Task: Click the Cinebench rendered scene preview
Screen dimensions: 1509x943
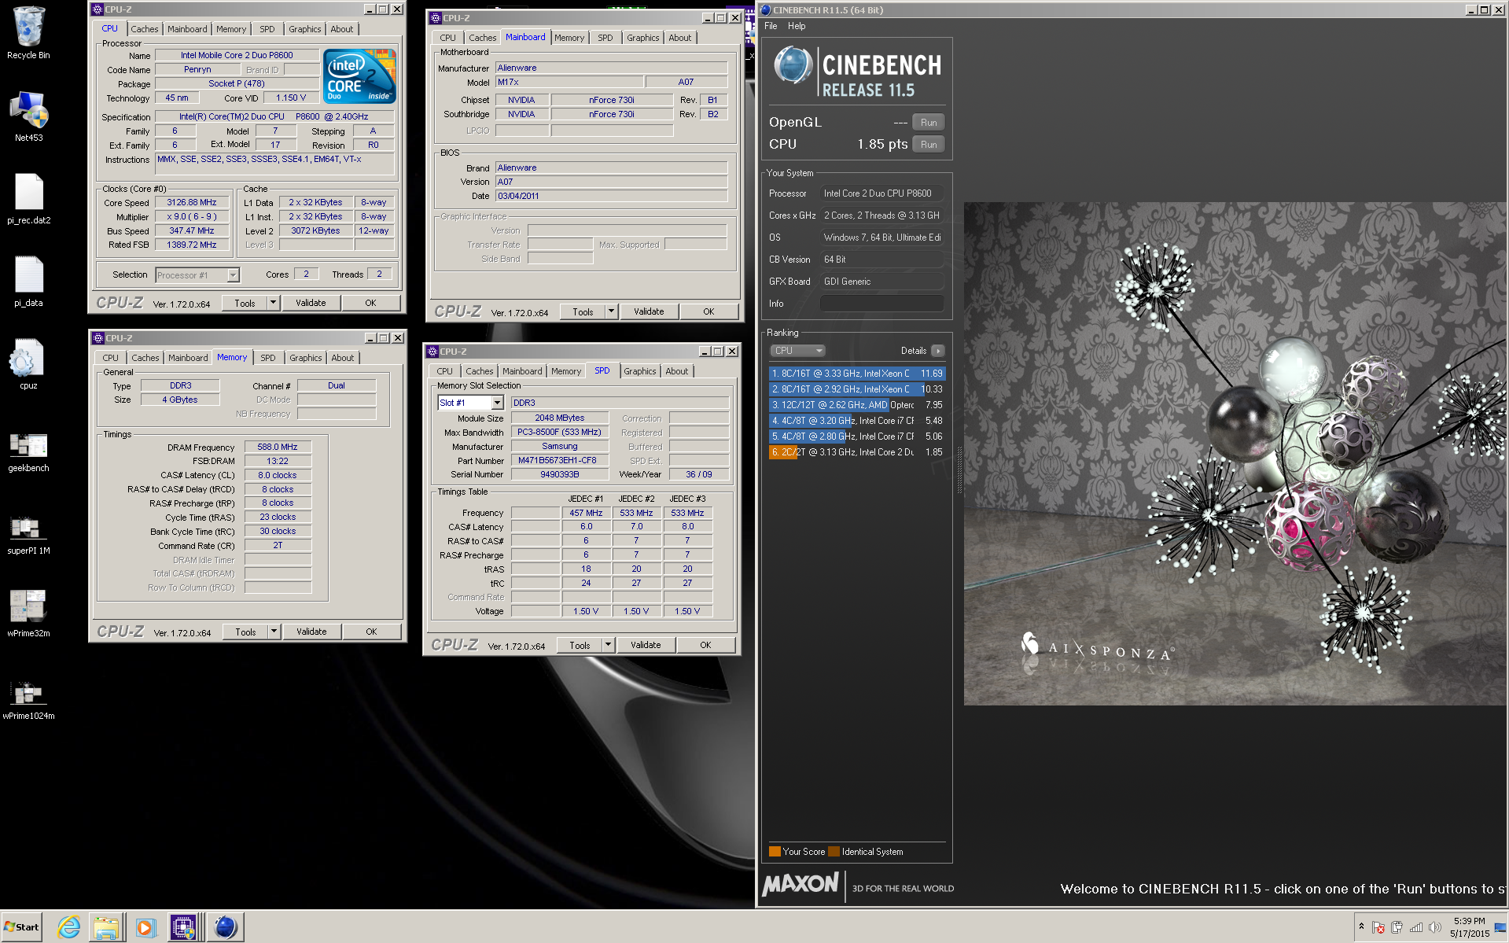Action: click(x=1236, y=454)
